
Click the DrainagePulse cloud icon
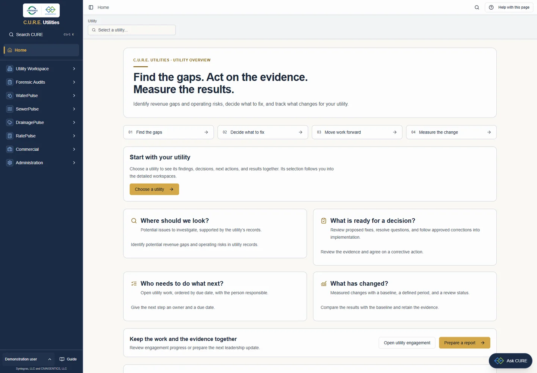pos(10,122)
